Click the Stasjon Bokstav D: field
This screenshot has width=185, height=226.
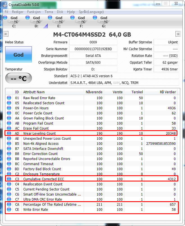[93, 69]
